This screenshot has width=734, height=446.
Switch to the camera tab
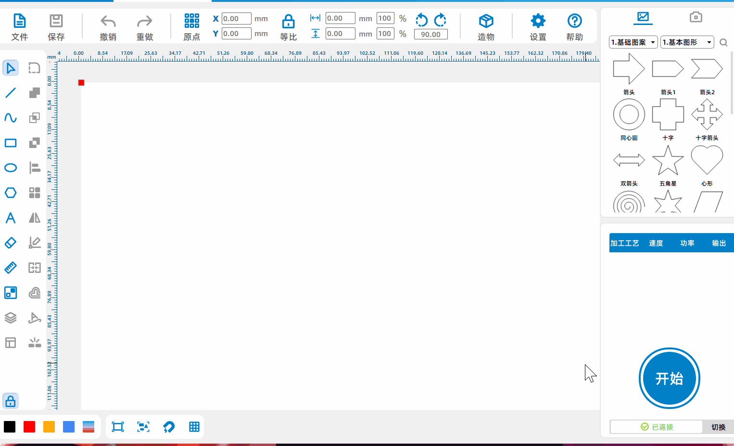696,17
